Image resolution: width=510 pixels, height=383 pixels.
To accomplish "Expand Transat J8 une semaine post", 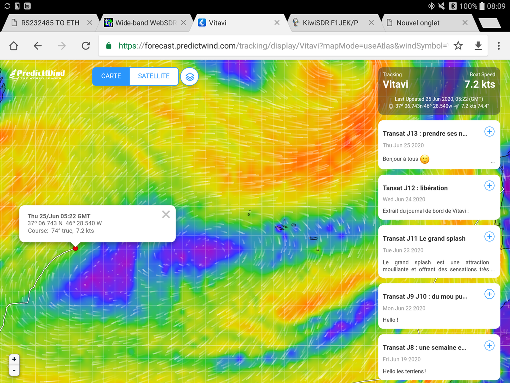I will coord(489,345).
